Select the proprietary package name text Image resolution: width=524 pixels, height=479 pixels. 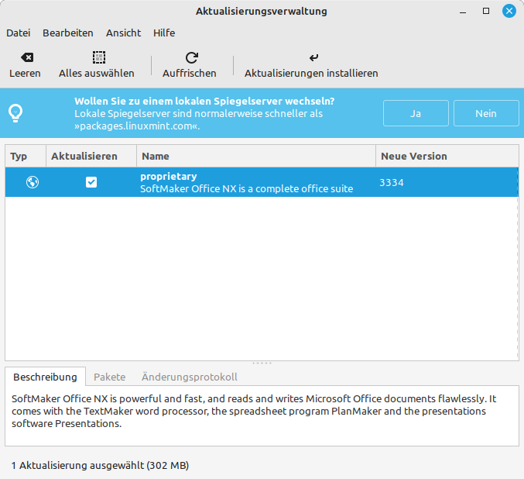pos(169,177)
